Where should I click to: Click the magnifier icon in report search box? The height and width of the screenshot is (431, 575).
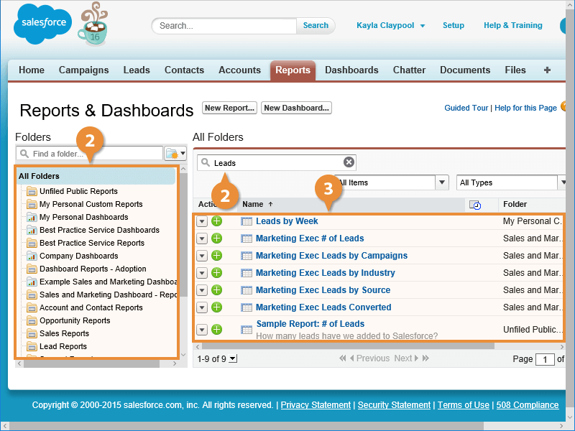206,162
